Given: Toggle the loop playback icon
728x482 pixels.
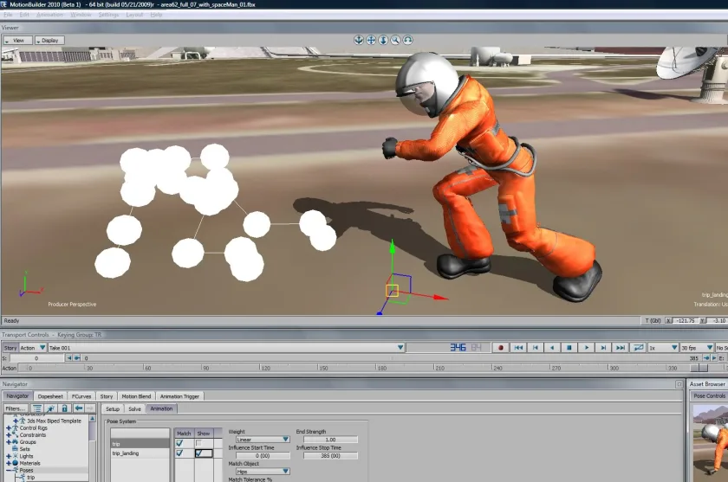Looking at the screenshot, I should pos(639,348).
